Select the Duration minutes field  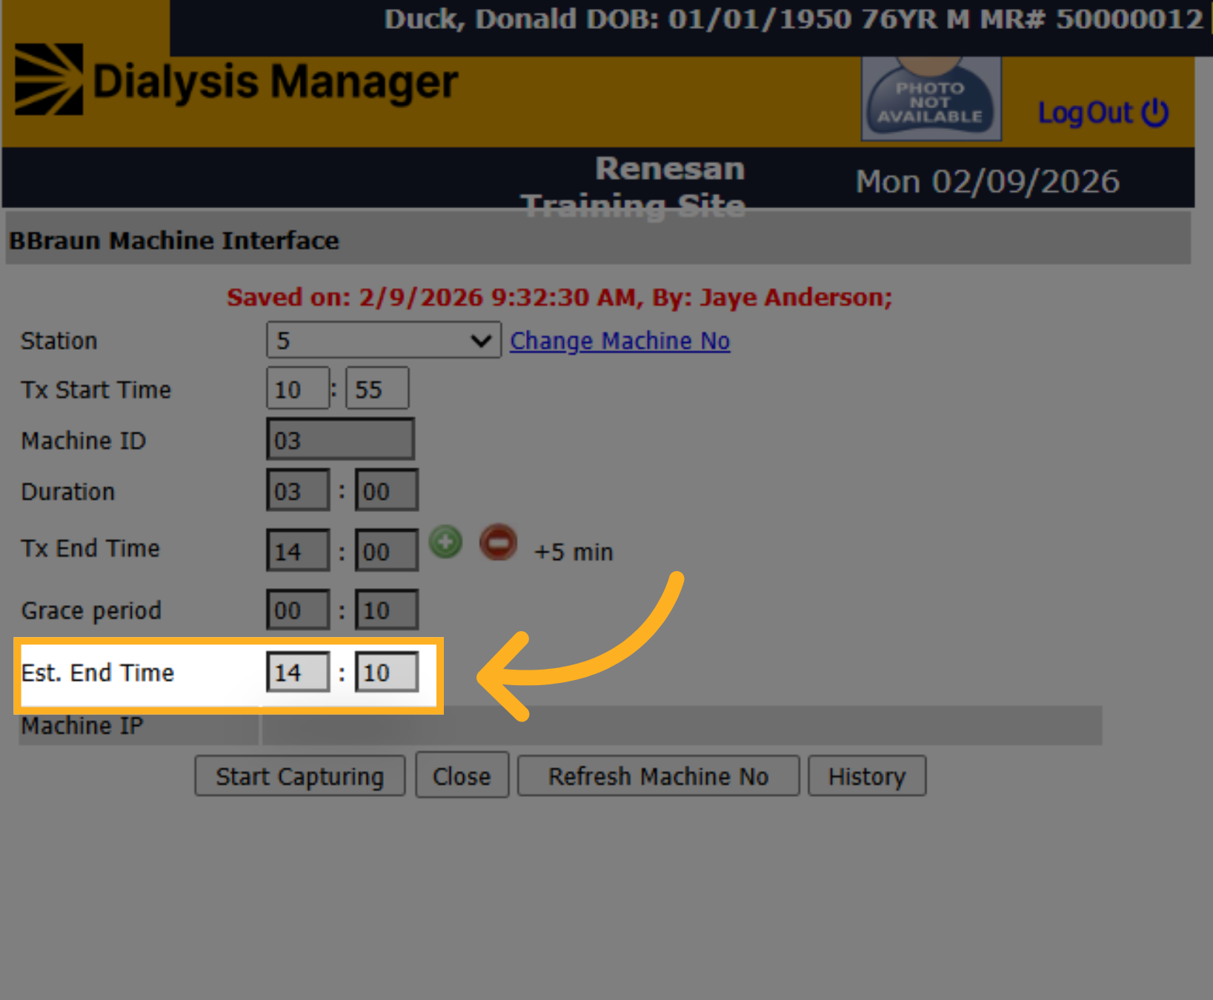[x=387, y=490]
